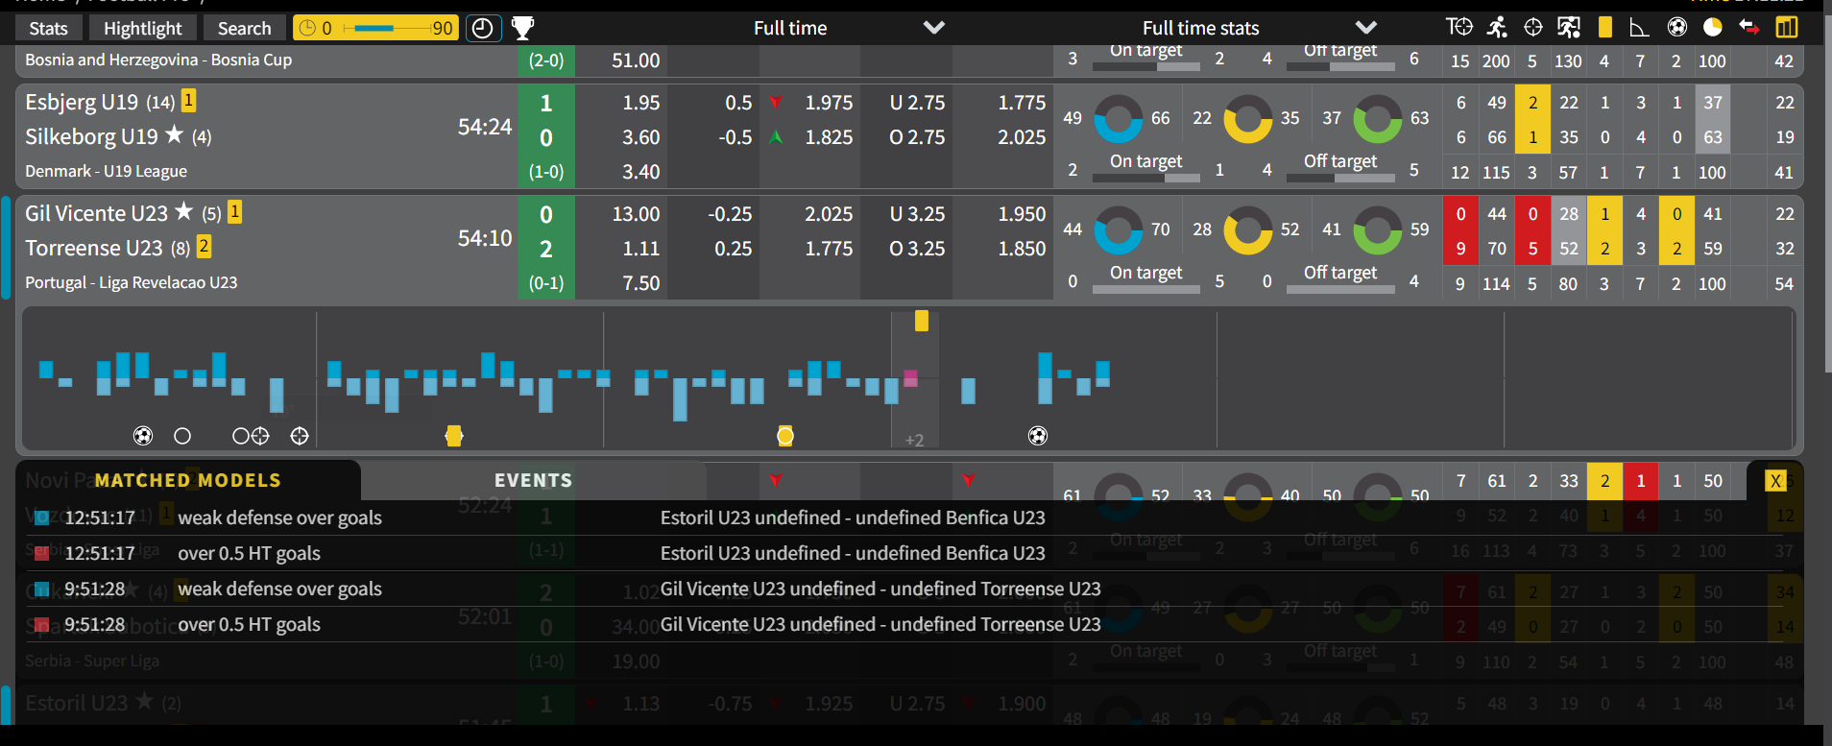
Task: Click the U 2.75 under line for Esbjerg
Action: (917, 102)
